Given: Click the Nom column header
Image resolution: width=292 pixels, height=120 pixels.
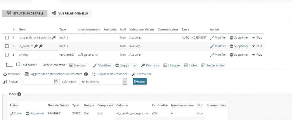Looking at the screenshot, I should tap(22, 30).
